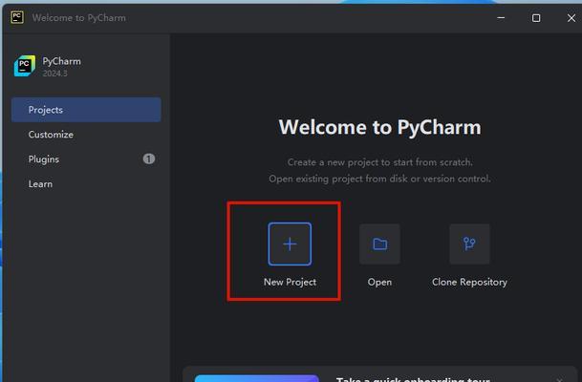Image resolution: width=582 pixels, height=382 pixels.
Task: Click the PyCharm logo in the title bar
Action: point(17,17)
